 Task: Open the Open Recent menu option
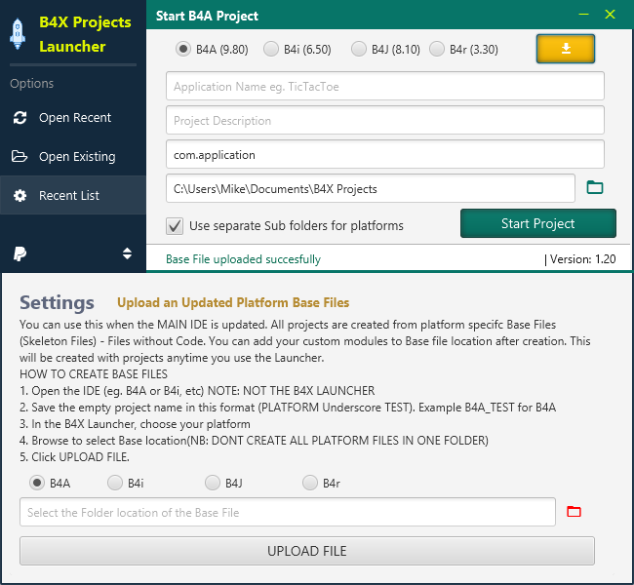[73, 118]
